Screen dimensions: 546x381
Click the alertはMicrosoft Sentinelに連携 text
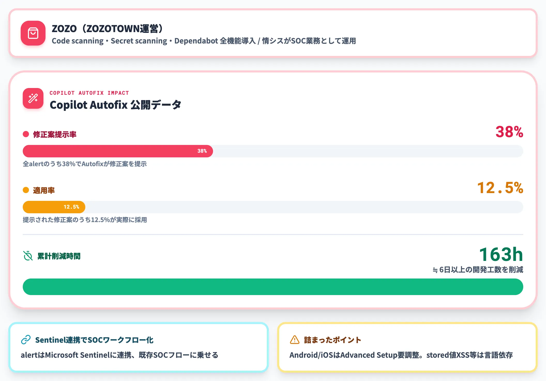[119, 355]
